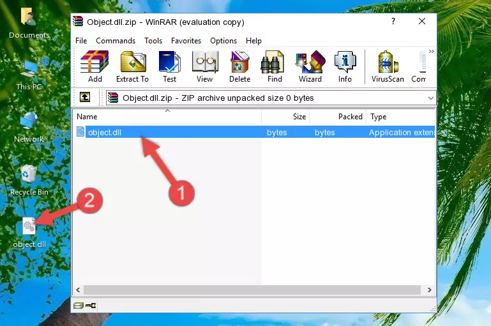The height and width of the screenshot is (326, 491).
Task: Click the horizontal scrollbar left arrow
Action: (x=79, y=290)
